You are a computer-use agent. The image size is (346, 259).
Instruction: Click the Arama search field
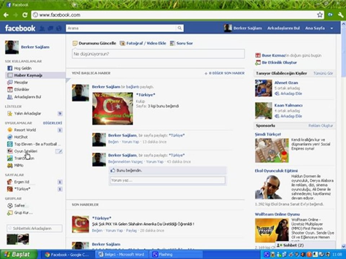(x=121, y=28)
